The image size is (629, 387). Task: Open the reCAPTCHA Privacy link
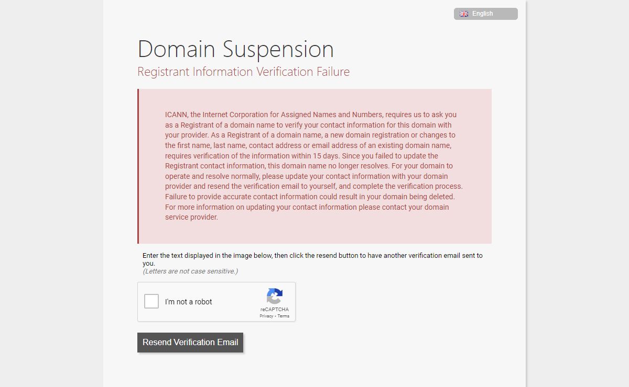pos(266,316)
